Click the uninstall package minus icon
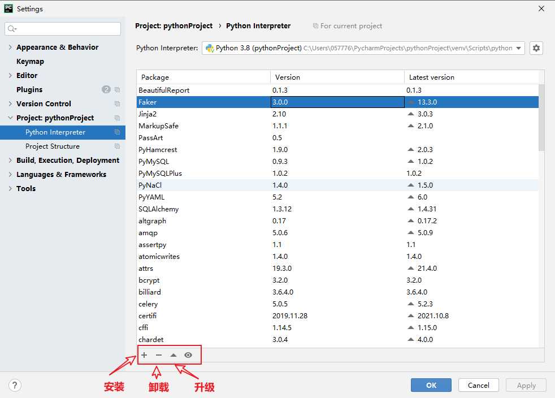Screen dimensions: 555x398 click(x=159, y=355)
